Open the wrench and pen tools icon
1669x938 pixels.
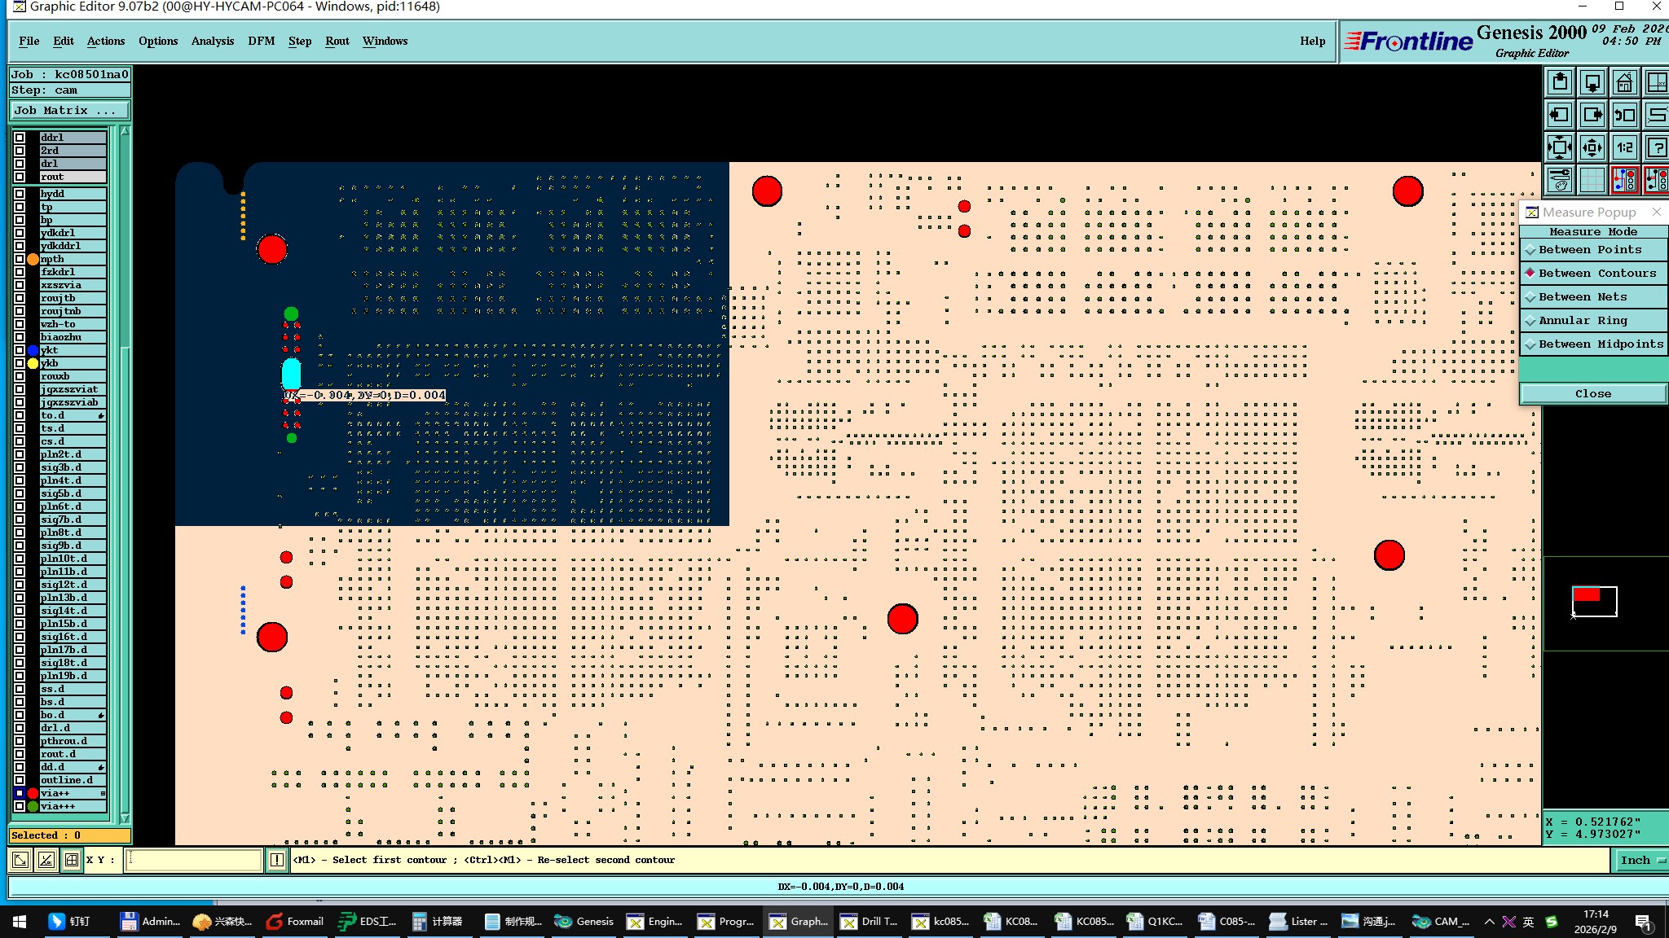tap(1559, 180)
